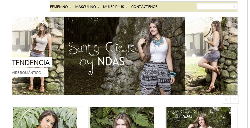Expand the FEMENINO dropdown caret
The height and width of the screenshot is (128, 250).
coord(70,7)
